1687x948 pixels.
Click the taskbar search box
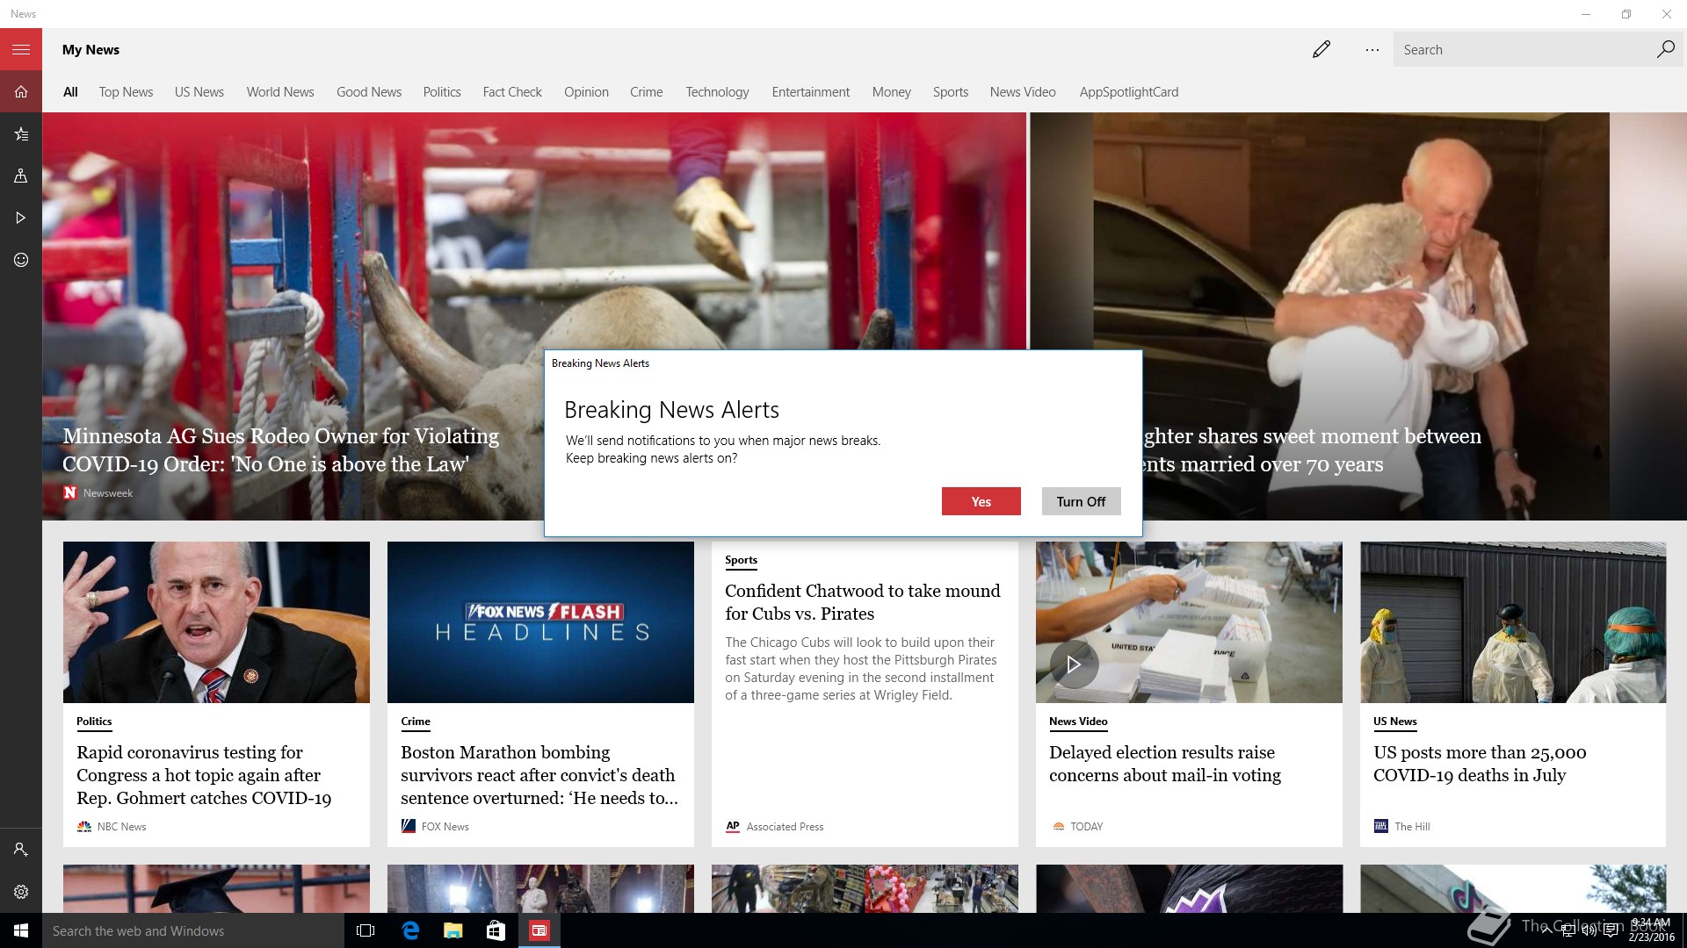click(193, 930)
